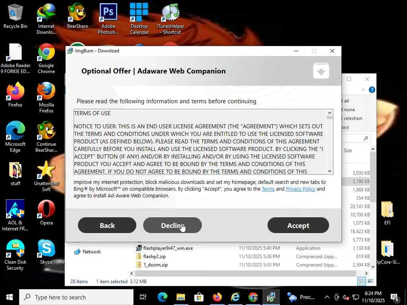Screen dimensions: 407x305
Task: Open Firefox from the taskbar
Action: 217,297
